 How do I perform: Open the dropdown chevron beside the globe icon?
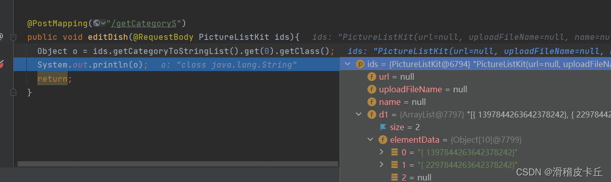[103, 23]
